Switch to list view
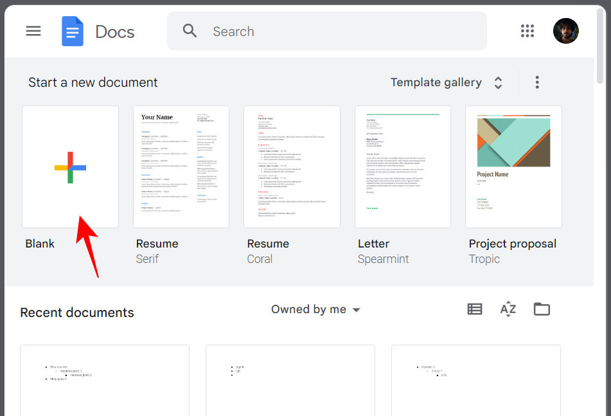 pos(475,309)
